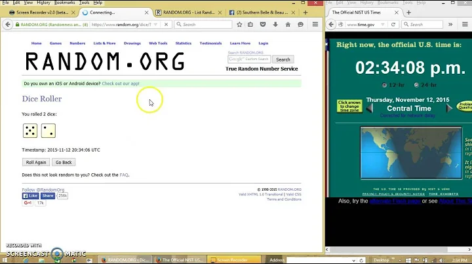Image resolution: width=472 pixels, height=264 pixels.
Task: Click the Roll Again button
Action: (x=36, y=162)
